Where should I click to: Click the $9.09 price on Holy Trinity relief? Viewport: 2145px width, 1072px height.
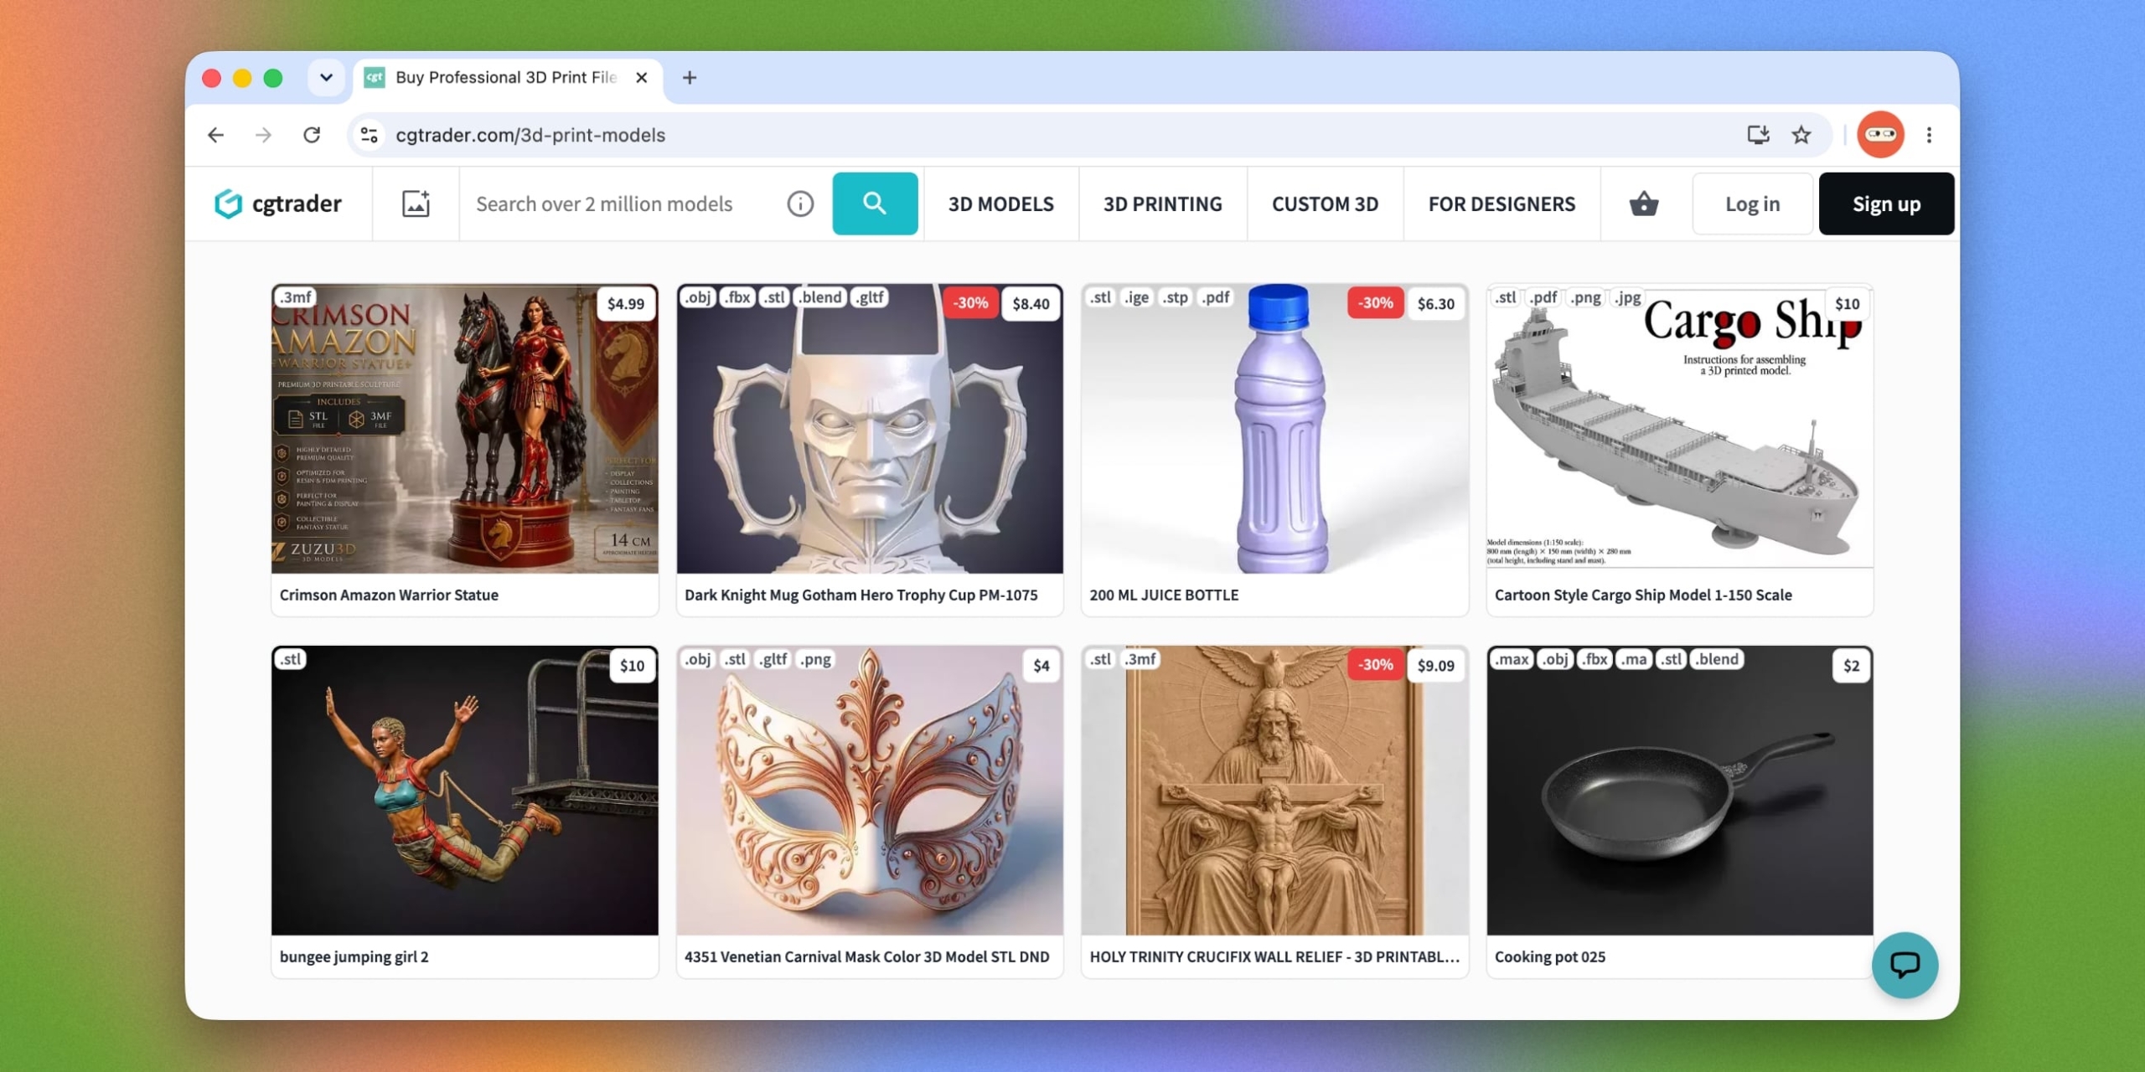1435,665
